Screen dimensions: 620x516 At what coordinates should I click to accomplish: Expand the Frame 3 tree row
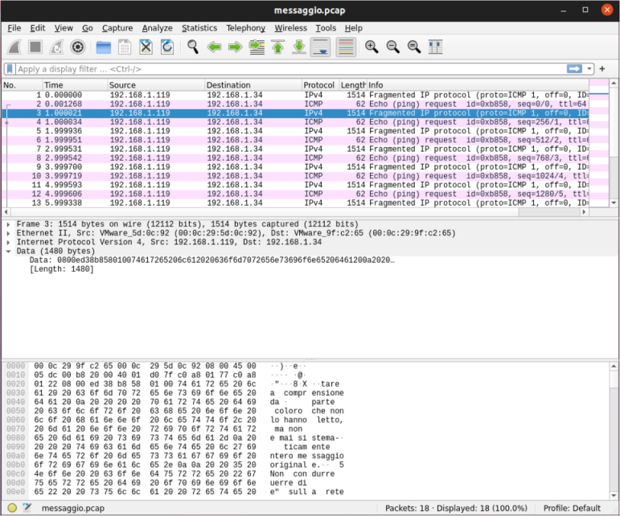8,224
